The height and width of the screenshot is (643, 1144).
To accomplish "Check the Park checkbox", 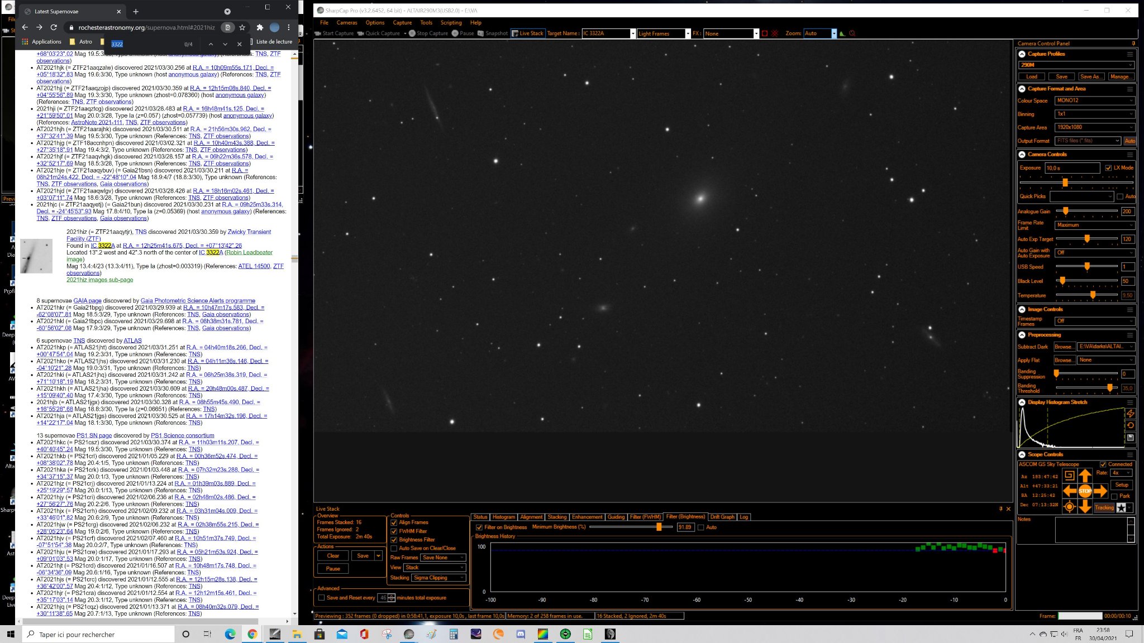I will coord(1114,496).
